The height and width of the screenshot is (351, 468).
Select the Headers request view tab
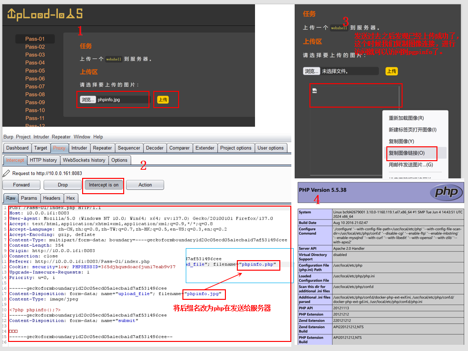52,198
